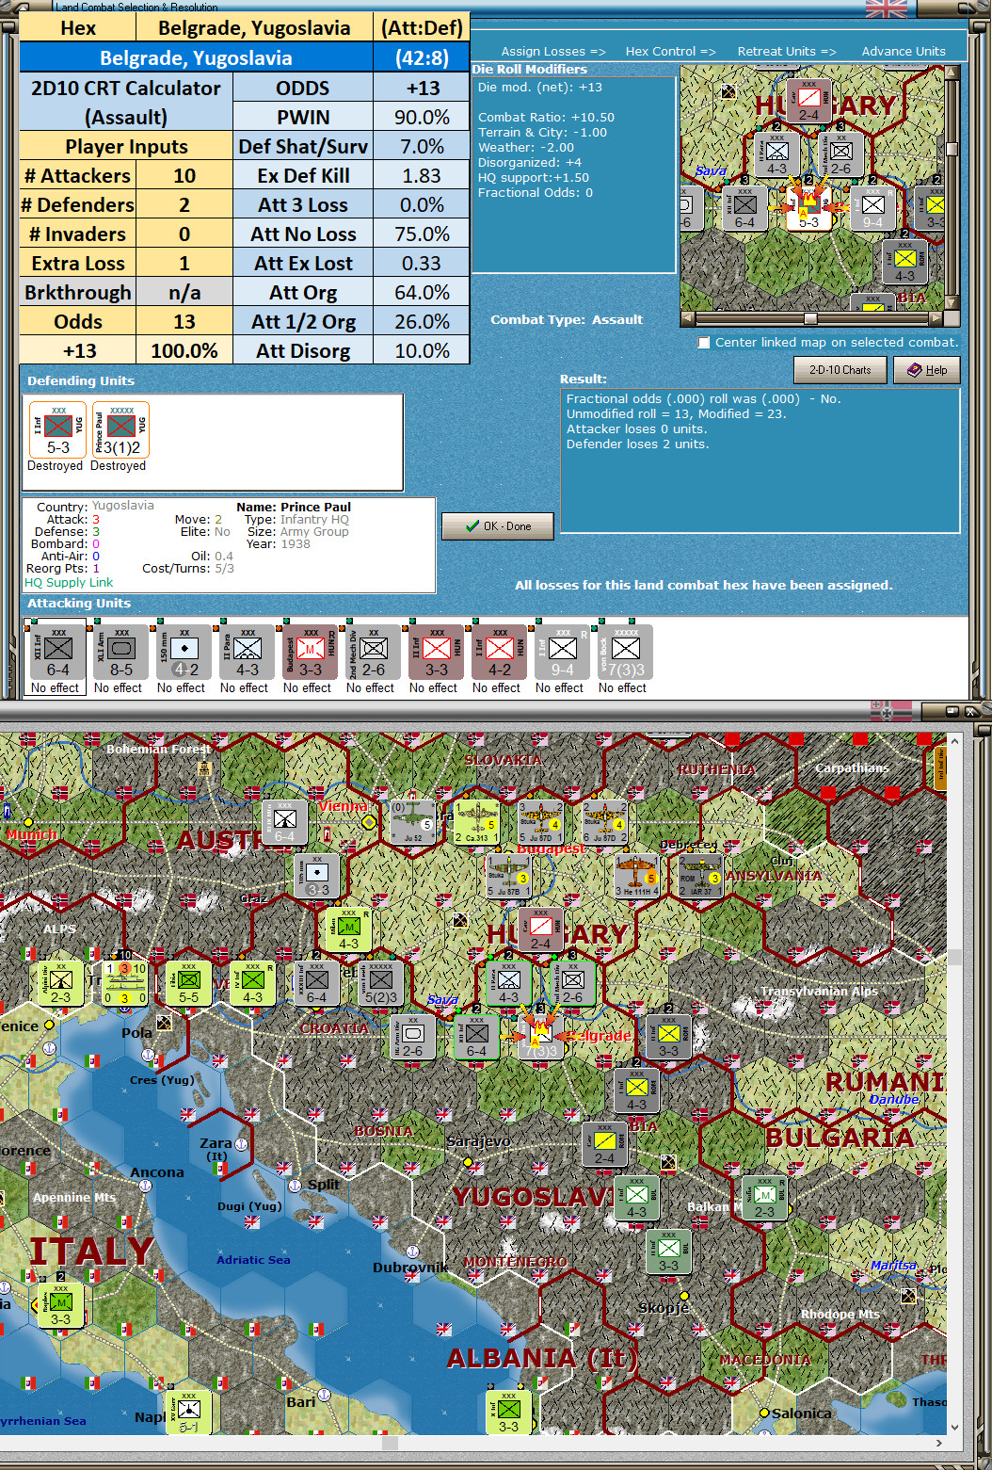Screen dimensions: 992x1470
Task: Click the mini map scroll down arrow
Action: [952, 302]
